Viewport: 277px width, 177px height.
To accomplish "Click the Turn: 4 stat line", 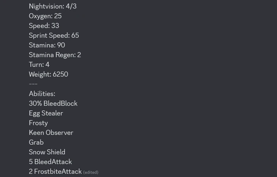I will 39,64.
